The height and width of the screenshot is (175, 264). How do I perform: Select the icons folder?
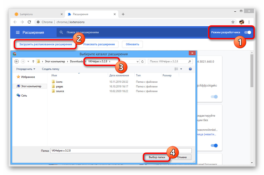point(57,82)
